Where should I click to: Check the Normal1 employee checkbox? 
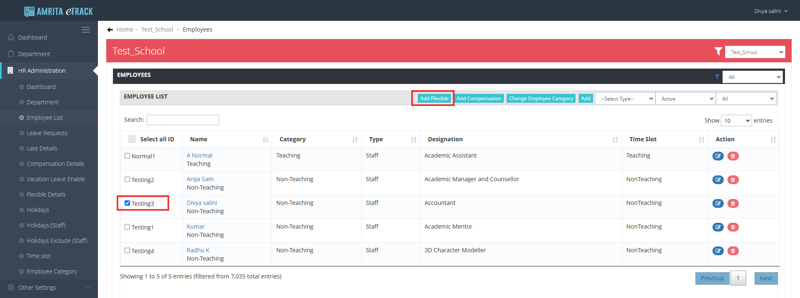coord(127,156)
